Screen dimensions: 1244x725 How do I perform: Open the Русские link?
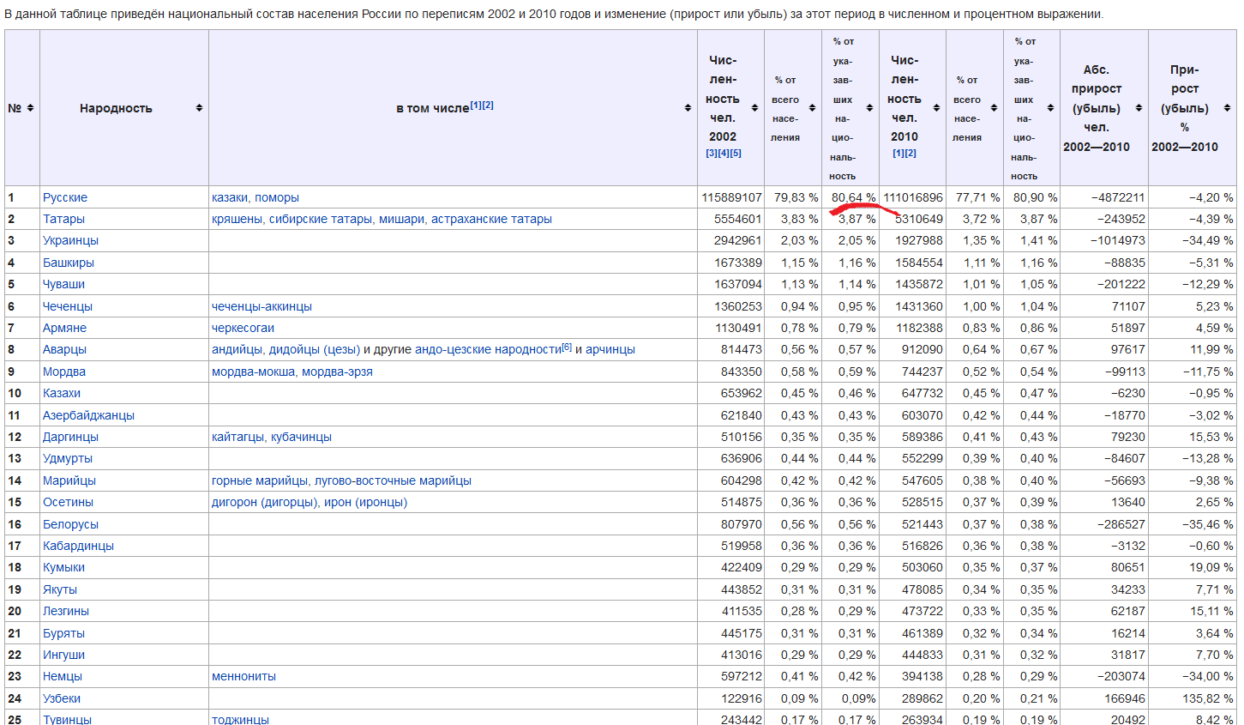click(x=65, y=197)
